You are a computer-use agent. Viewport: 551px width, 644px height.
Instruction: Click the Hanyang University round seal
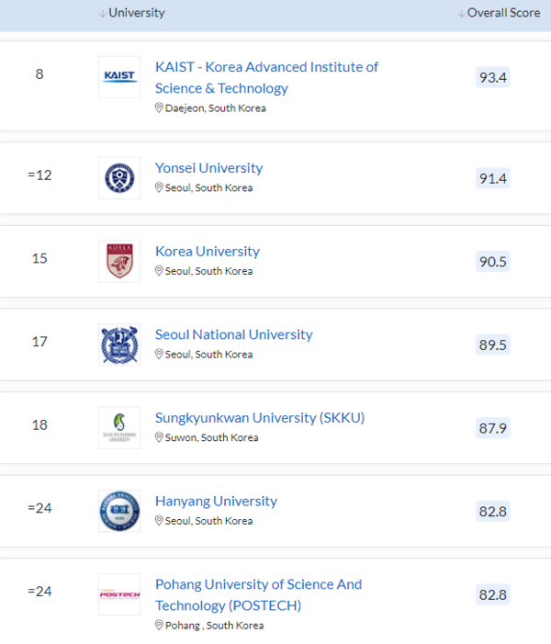click(x=119, y=511)
